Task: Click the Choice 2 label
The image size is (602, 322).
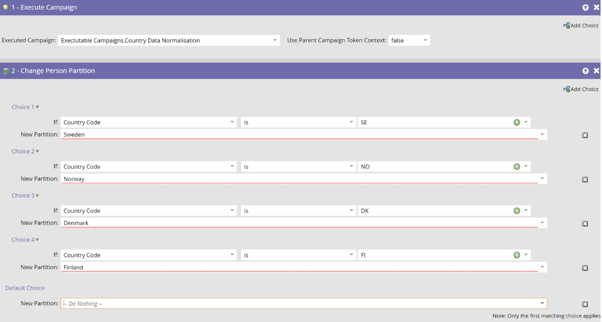Action: coord(23,151)
